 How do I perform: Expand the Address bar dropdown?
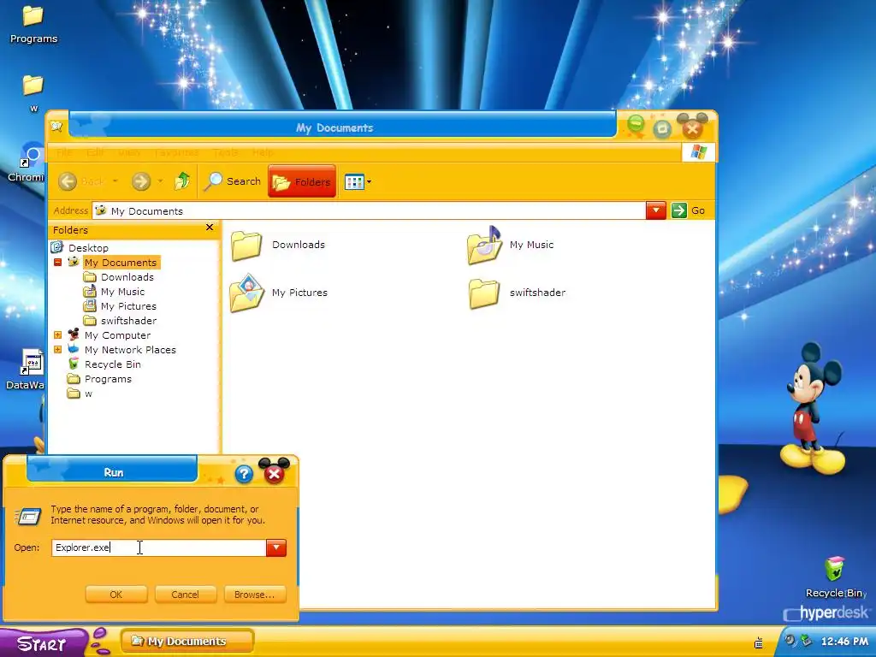point(656,210)
